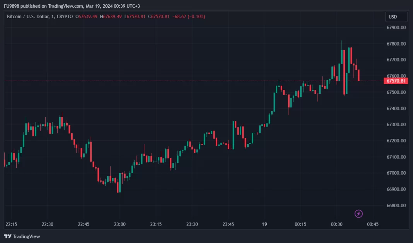Click the last red candle at right edge
The height and width of the screenshot is (243, 413).
(359, 75)
